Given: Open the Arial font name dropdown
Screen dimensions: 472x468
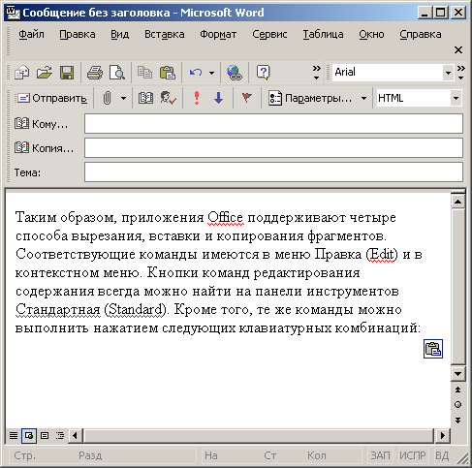Looking at the screenshot, I should click(448, 73).
